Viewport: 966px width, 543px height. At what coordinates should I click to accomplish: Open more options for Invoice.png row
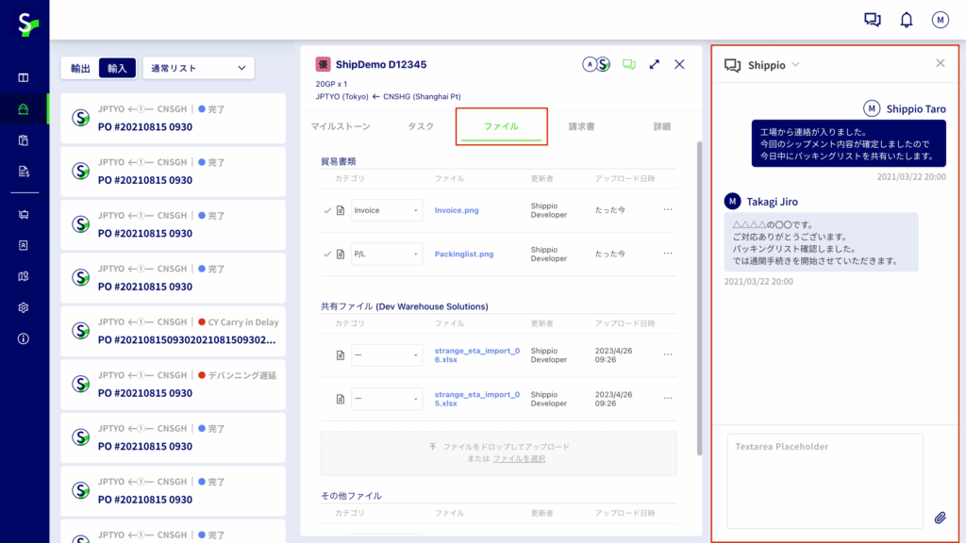[x=668, y=209]
